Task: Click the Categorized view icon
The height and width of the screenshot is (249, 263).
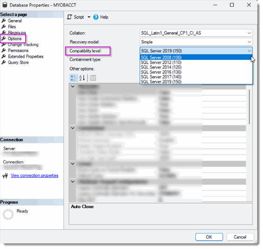Action: point(73,78)
